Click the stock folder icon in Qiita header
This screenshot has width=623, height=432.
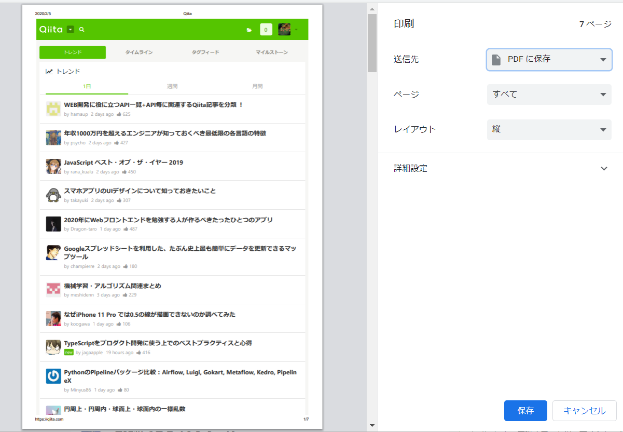249,30
